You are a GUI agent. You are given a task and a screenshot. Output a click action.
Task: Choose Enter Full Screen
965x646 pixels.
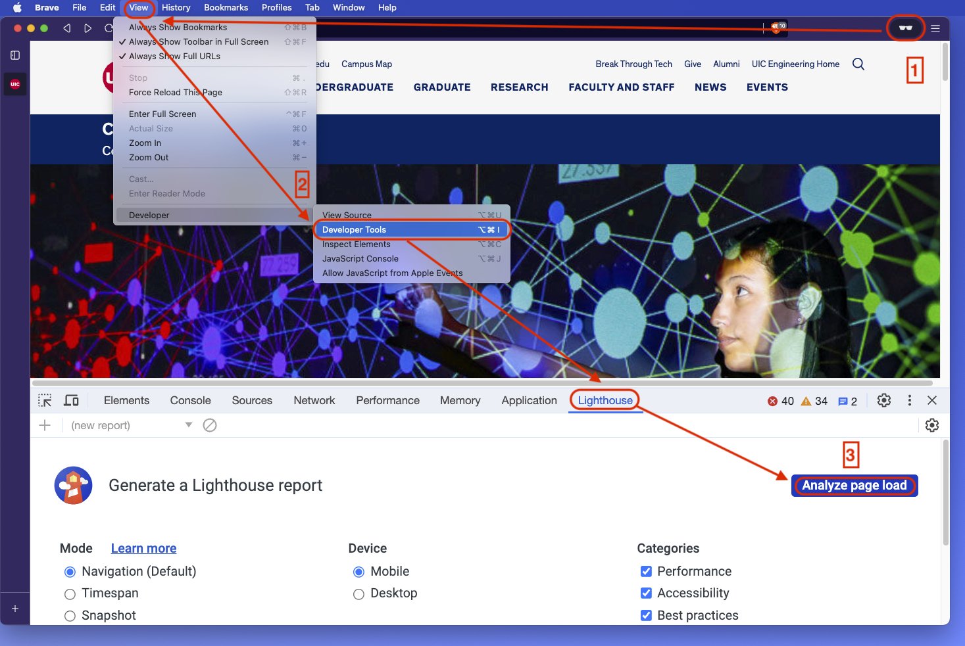point(214,114)
